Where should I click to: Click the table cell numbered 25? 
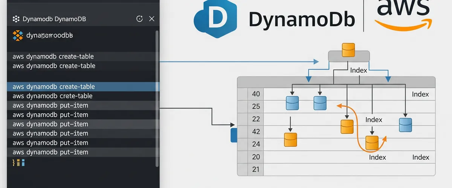256,106
